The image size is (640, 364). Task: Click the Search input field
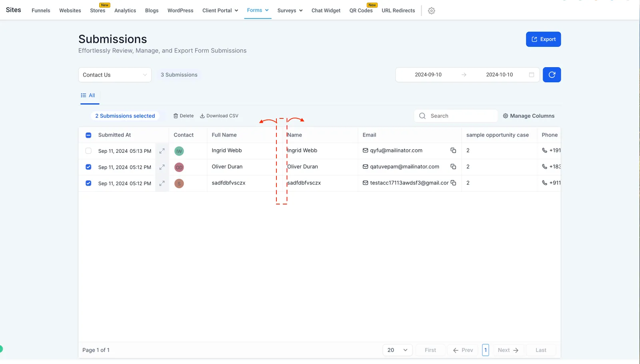pos(456,116)
